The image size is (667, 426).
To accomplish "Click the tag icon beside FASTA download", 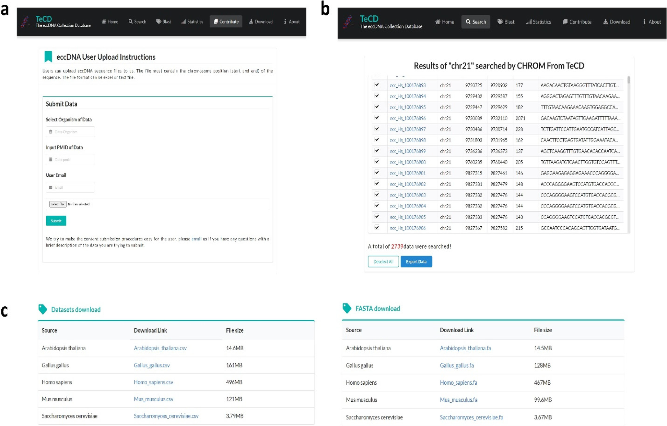I will click(347, 308).
